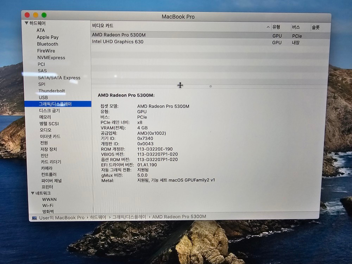Click the computer icon in path bar
The image size is (352, 264).
tap(34, 218)
